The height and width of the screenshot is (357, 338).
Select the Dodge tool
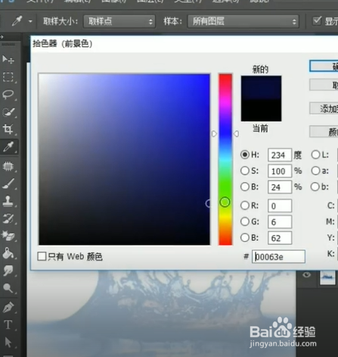tap(8, 288)
